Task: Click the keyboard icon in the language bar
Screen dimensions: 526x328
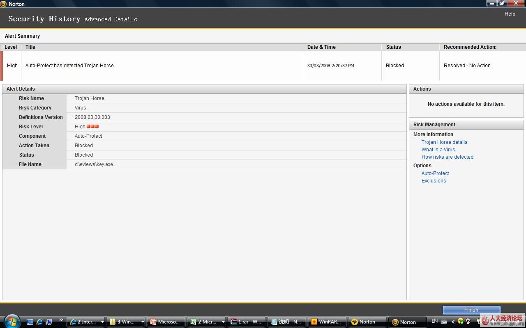Action: point(444,321)
